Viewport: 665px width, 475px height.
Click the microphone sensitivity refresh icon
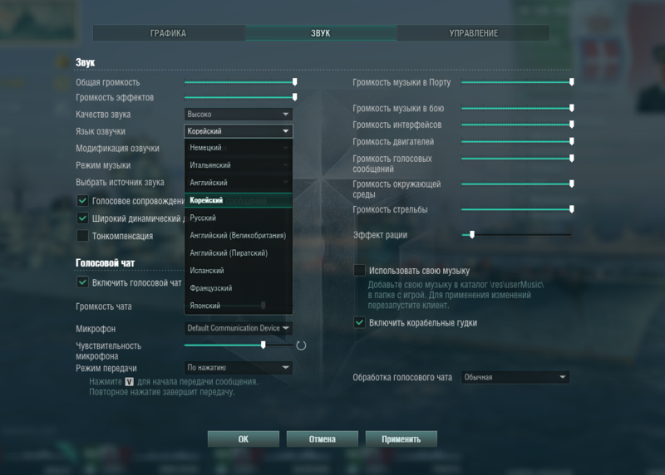tap(301, 345)
